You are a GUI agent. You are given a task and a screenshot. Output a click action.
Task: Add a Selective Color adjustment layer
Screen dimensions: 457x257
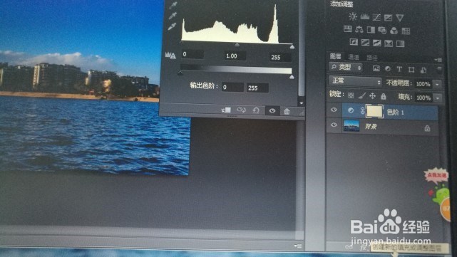pos(389,43)
